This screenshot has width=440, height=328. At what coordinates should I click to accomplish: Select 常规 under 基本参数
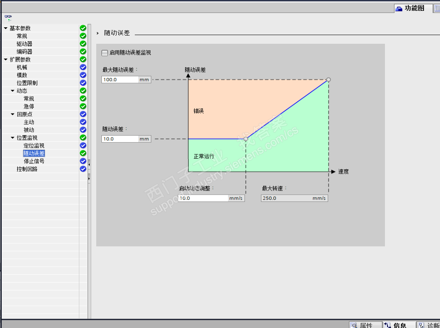pyautogui.click(x=22, y=36)
